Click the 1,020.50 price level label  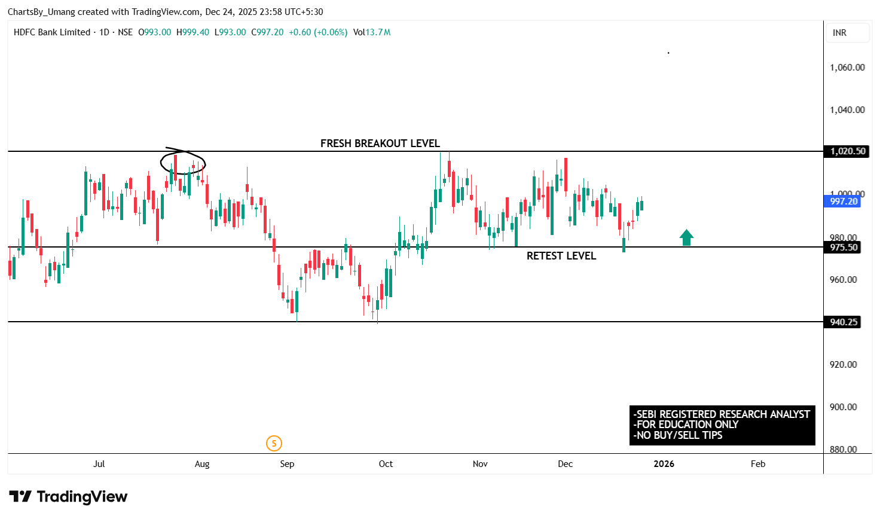pos(845,151)
